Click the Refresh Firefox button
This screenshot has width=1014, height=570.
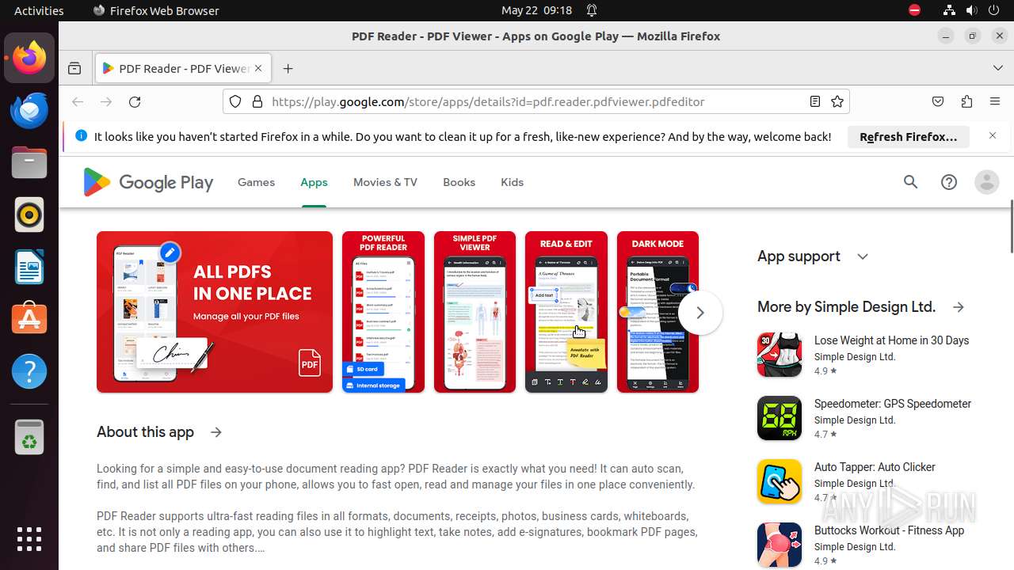click(x=908, y=136)
